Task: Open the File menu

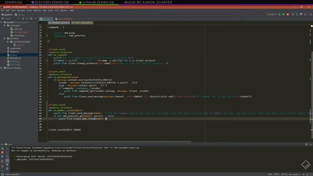Action: tap(2, 10)
